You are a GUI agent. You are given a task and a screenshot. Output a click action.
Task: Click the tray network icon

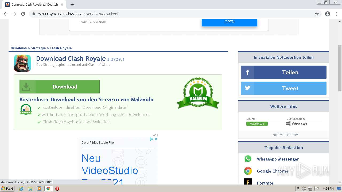point(310,189)
